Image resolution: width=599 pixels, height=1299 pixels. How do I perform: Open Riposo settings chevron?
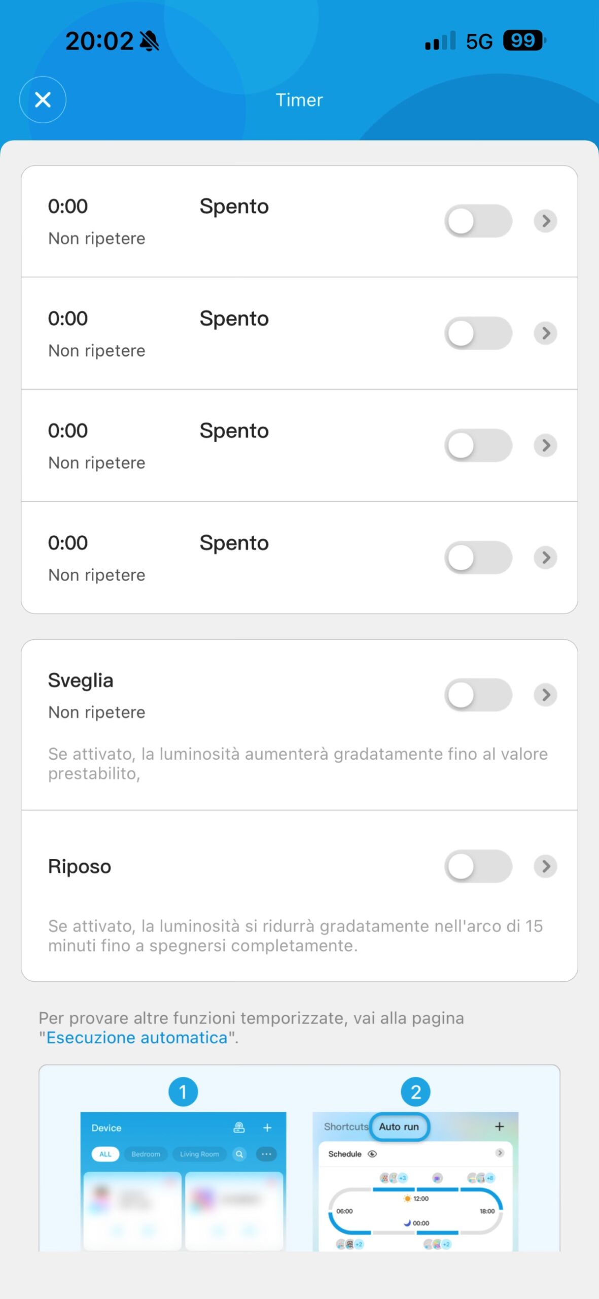point(545,866)
